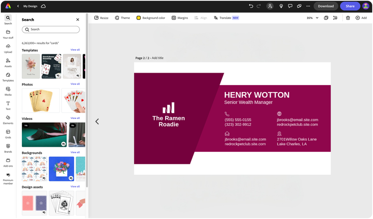View all Templates results
Screen dimensions: 373x219
tap(75, 50)
